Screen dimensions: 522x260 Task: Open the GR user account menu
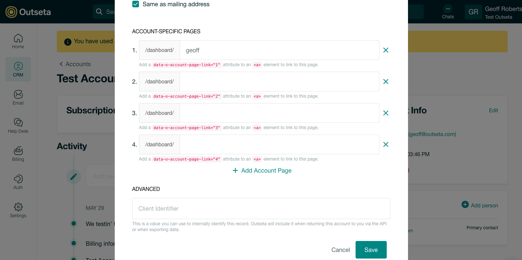[x=473, y=12]
